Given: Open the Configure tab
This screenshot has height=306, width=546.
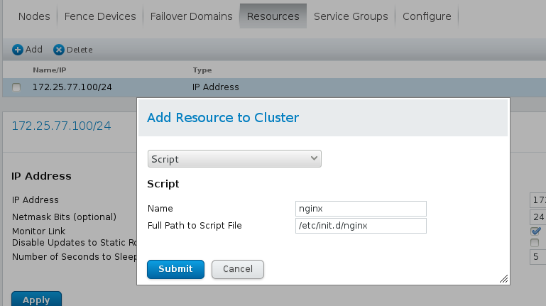Looking at the screenshot, I should click(x=427, y=16).
